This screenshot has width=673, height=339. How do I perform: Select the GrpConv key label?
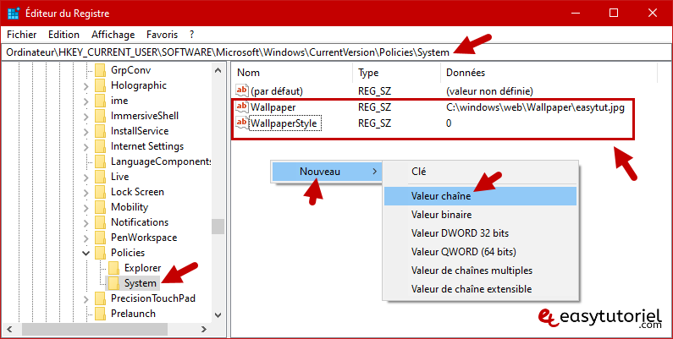[x=130, y=70]
